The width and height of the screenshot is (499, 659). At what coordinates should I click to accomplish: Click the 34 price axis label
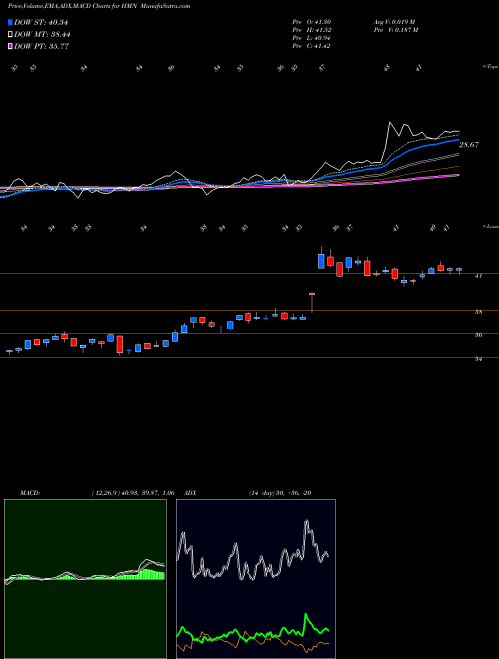479,359
